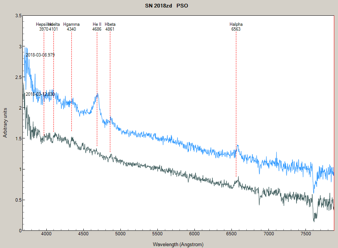This screenshot has width=338, height=248.
Task: Select the Hepsilon 3970 wavelength label
Action: coord(43,29)
